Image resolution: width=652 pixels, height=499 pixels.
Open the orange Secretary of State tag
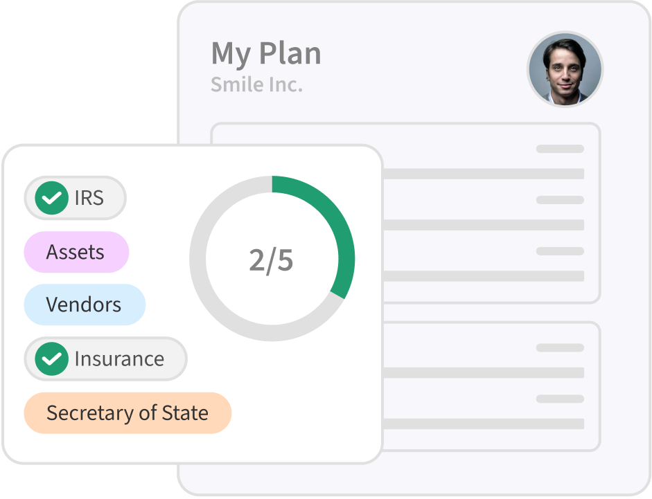[127, 413]
